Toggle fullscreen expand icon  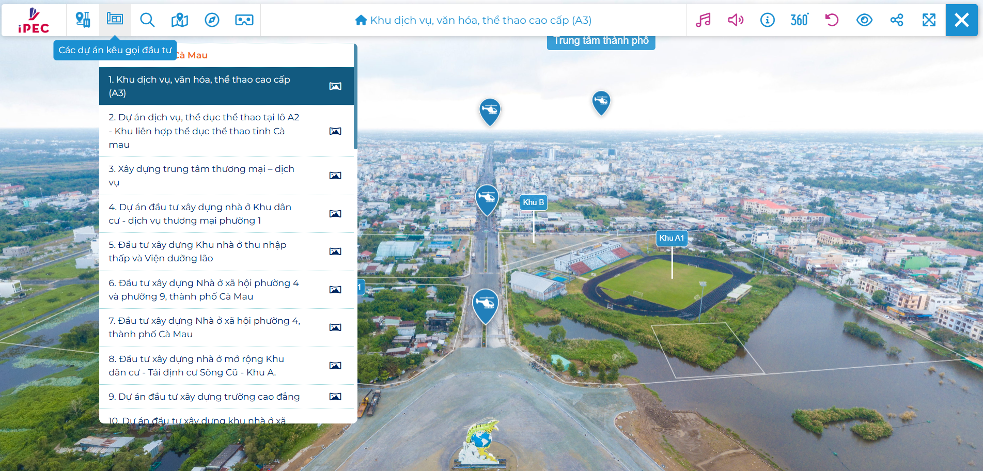(929, 20)
